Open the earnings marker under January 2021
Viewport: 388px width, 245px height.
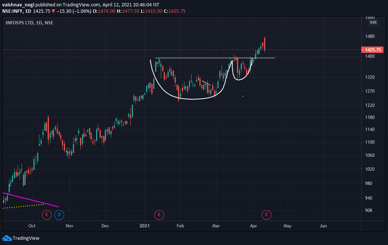click(x=159, y=215)
